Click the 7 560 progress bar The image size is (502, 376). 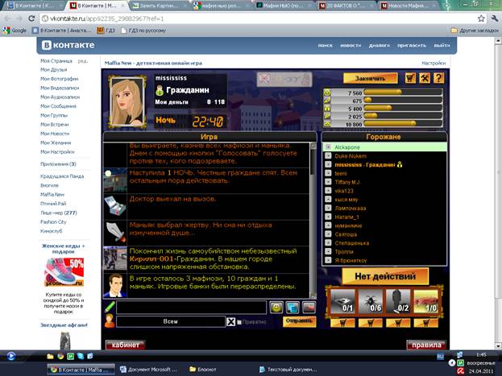point(403,92)
